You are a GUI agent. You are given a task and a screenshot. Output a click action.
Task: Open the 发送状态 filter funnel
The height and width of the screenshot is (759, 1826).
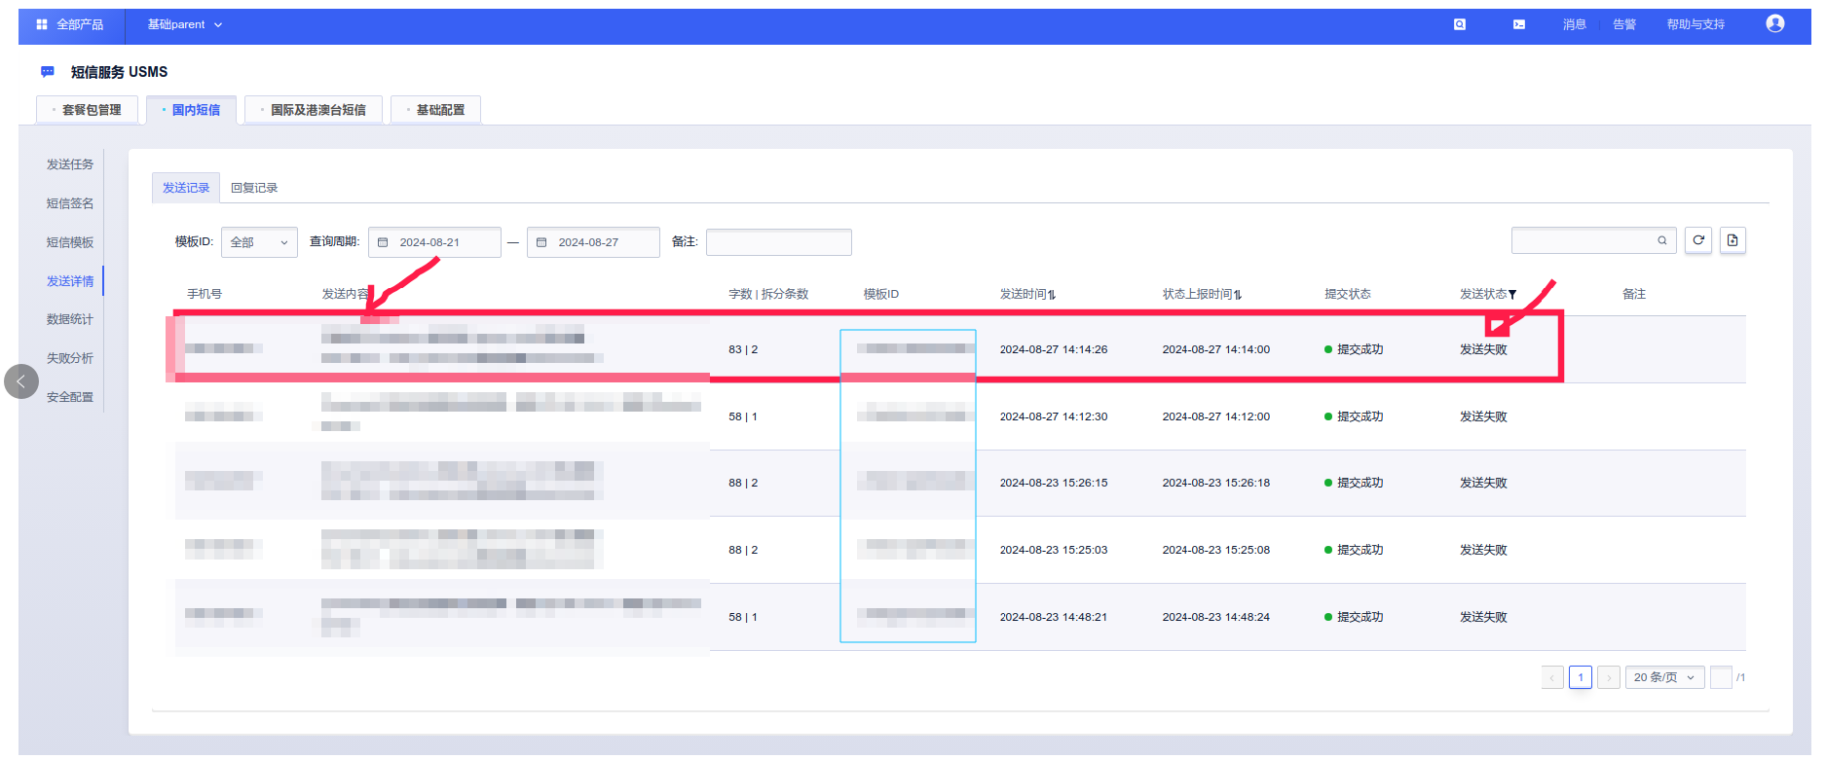point(1512,295)
